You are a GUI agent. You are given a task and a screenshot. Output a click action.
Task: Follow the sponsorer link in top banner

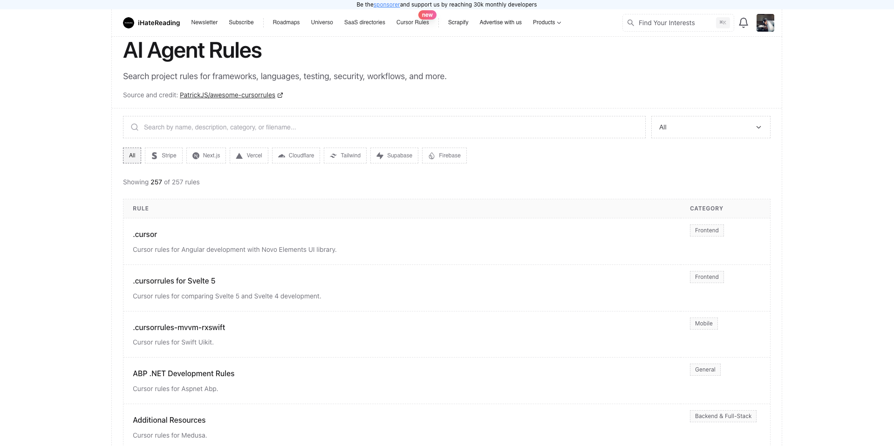(x=387, y=5)
